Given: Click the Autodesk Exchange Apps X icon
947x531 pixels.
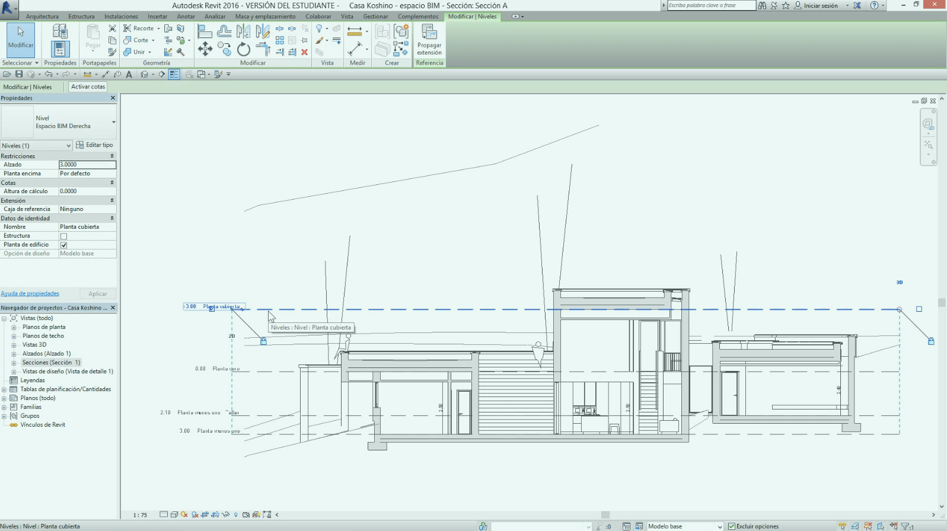Looking at the screenshot, I should 857,5.
